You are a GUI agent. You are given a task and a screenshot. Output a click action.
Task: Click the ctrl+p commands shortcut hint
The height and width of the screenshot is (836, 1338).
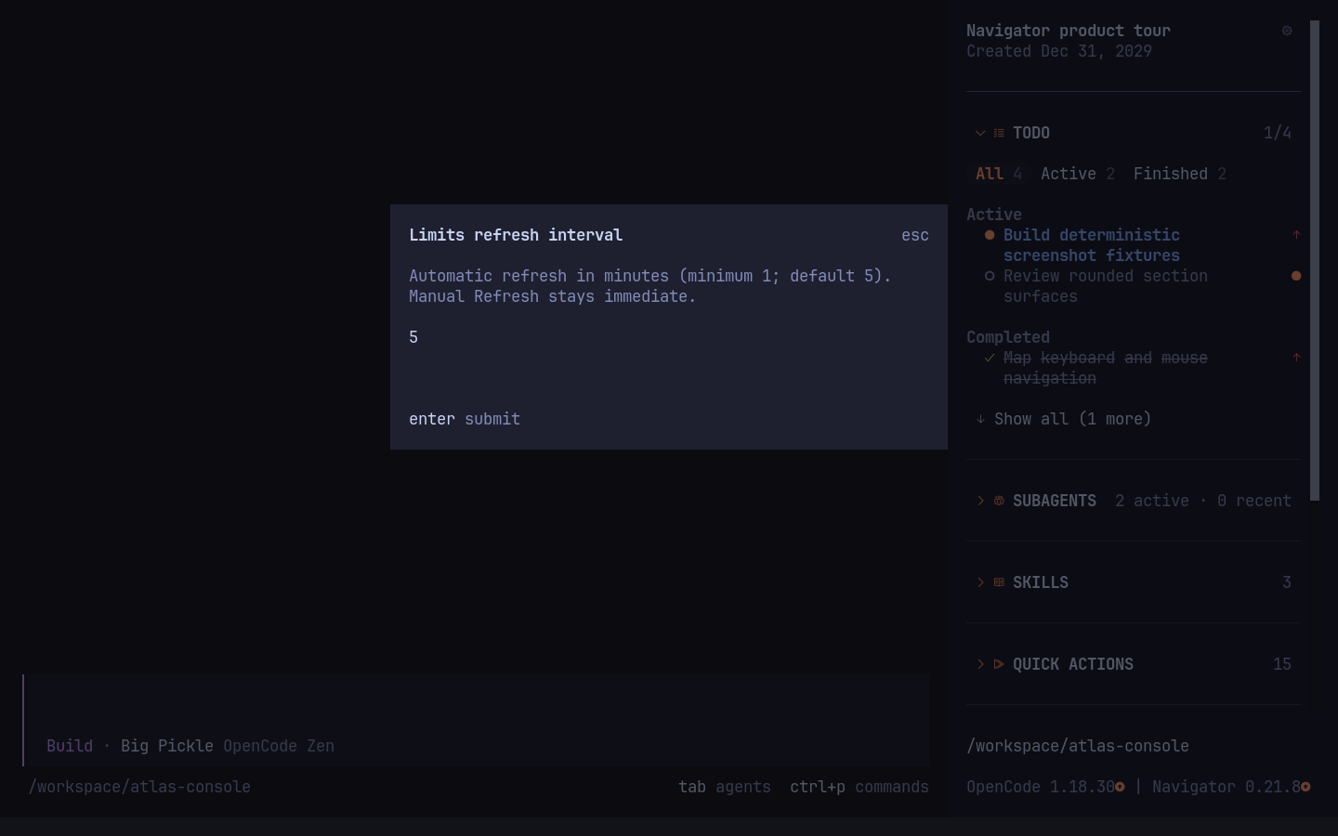[x=859, y=787]
